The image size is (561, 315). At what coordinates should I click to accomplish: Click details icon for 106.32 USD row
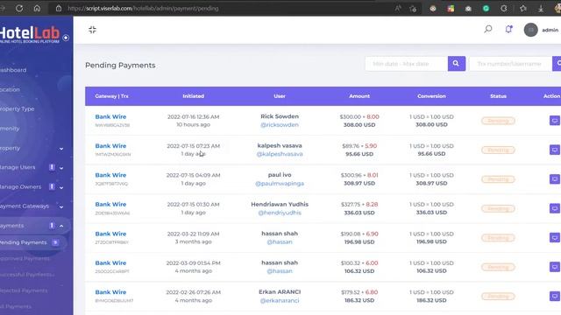[555, 267]
